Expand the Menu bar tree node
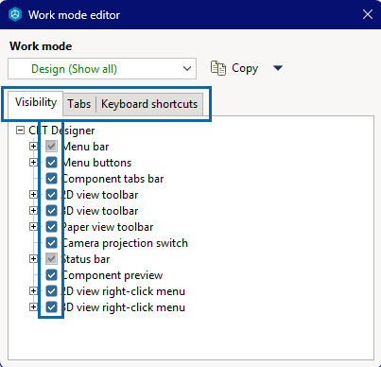The image size is (381, 367). point(33,147)
